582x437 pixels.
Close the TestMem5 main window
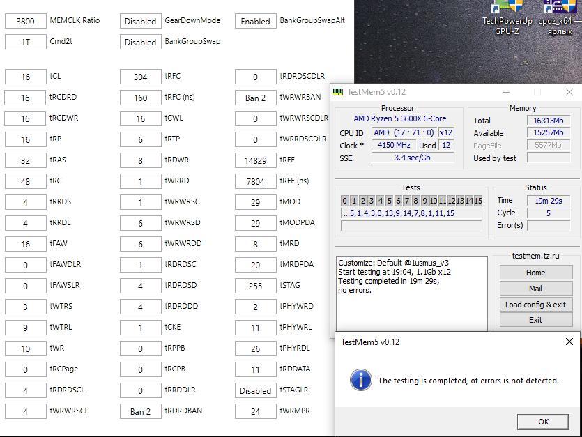tap(569, 92)
